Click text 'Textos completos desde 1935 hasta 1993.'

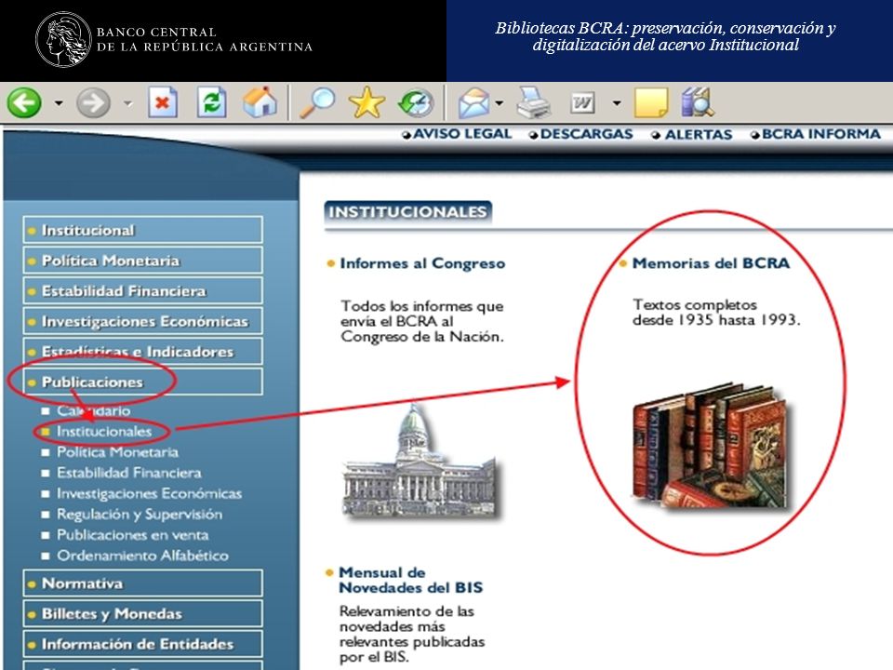point(716,313)
